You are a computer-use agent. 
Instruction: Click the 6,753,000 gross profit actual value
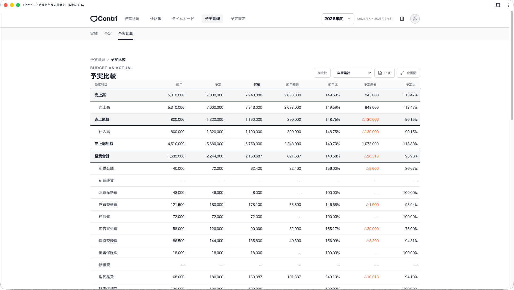254,144
